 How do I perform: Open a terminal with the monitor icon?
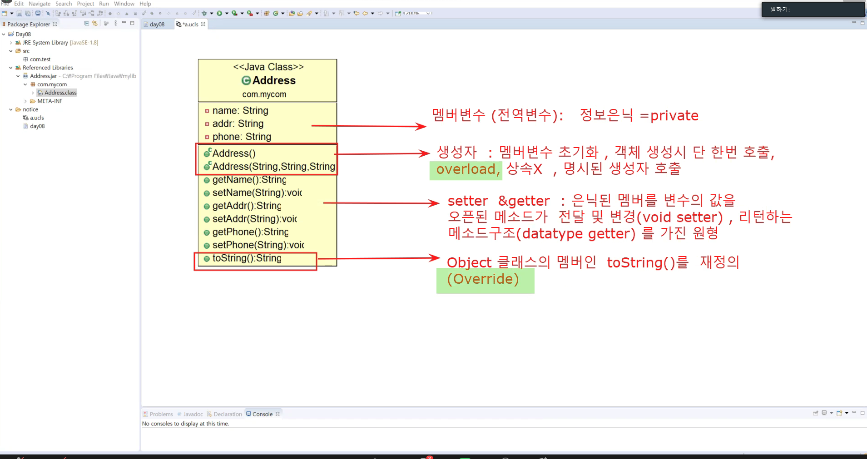click(x=38, y=13)
